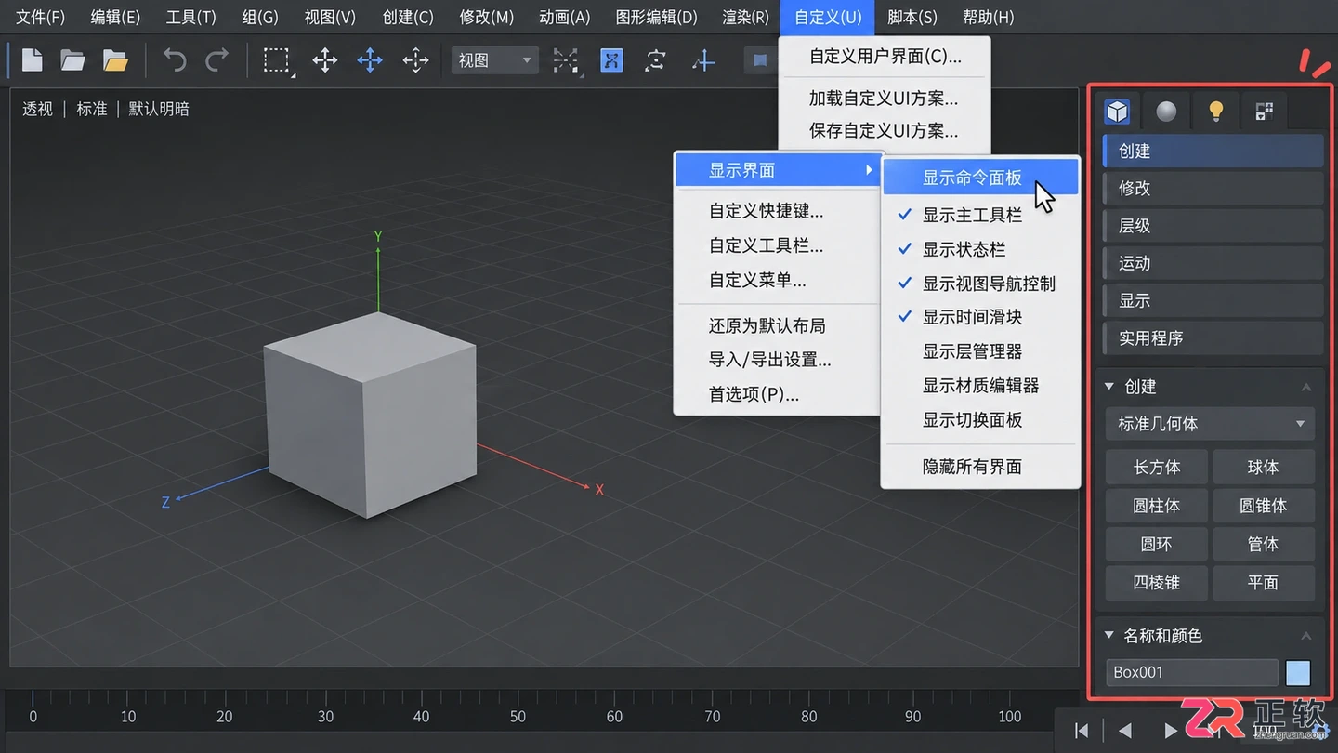The image size is (1338, 753).
Task: Select the dashed rectangle selection tool
Action: coord(277,61)
